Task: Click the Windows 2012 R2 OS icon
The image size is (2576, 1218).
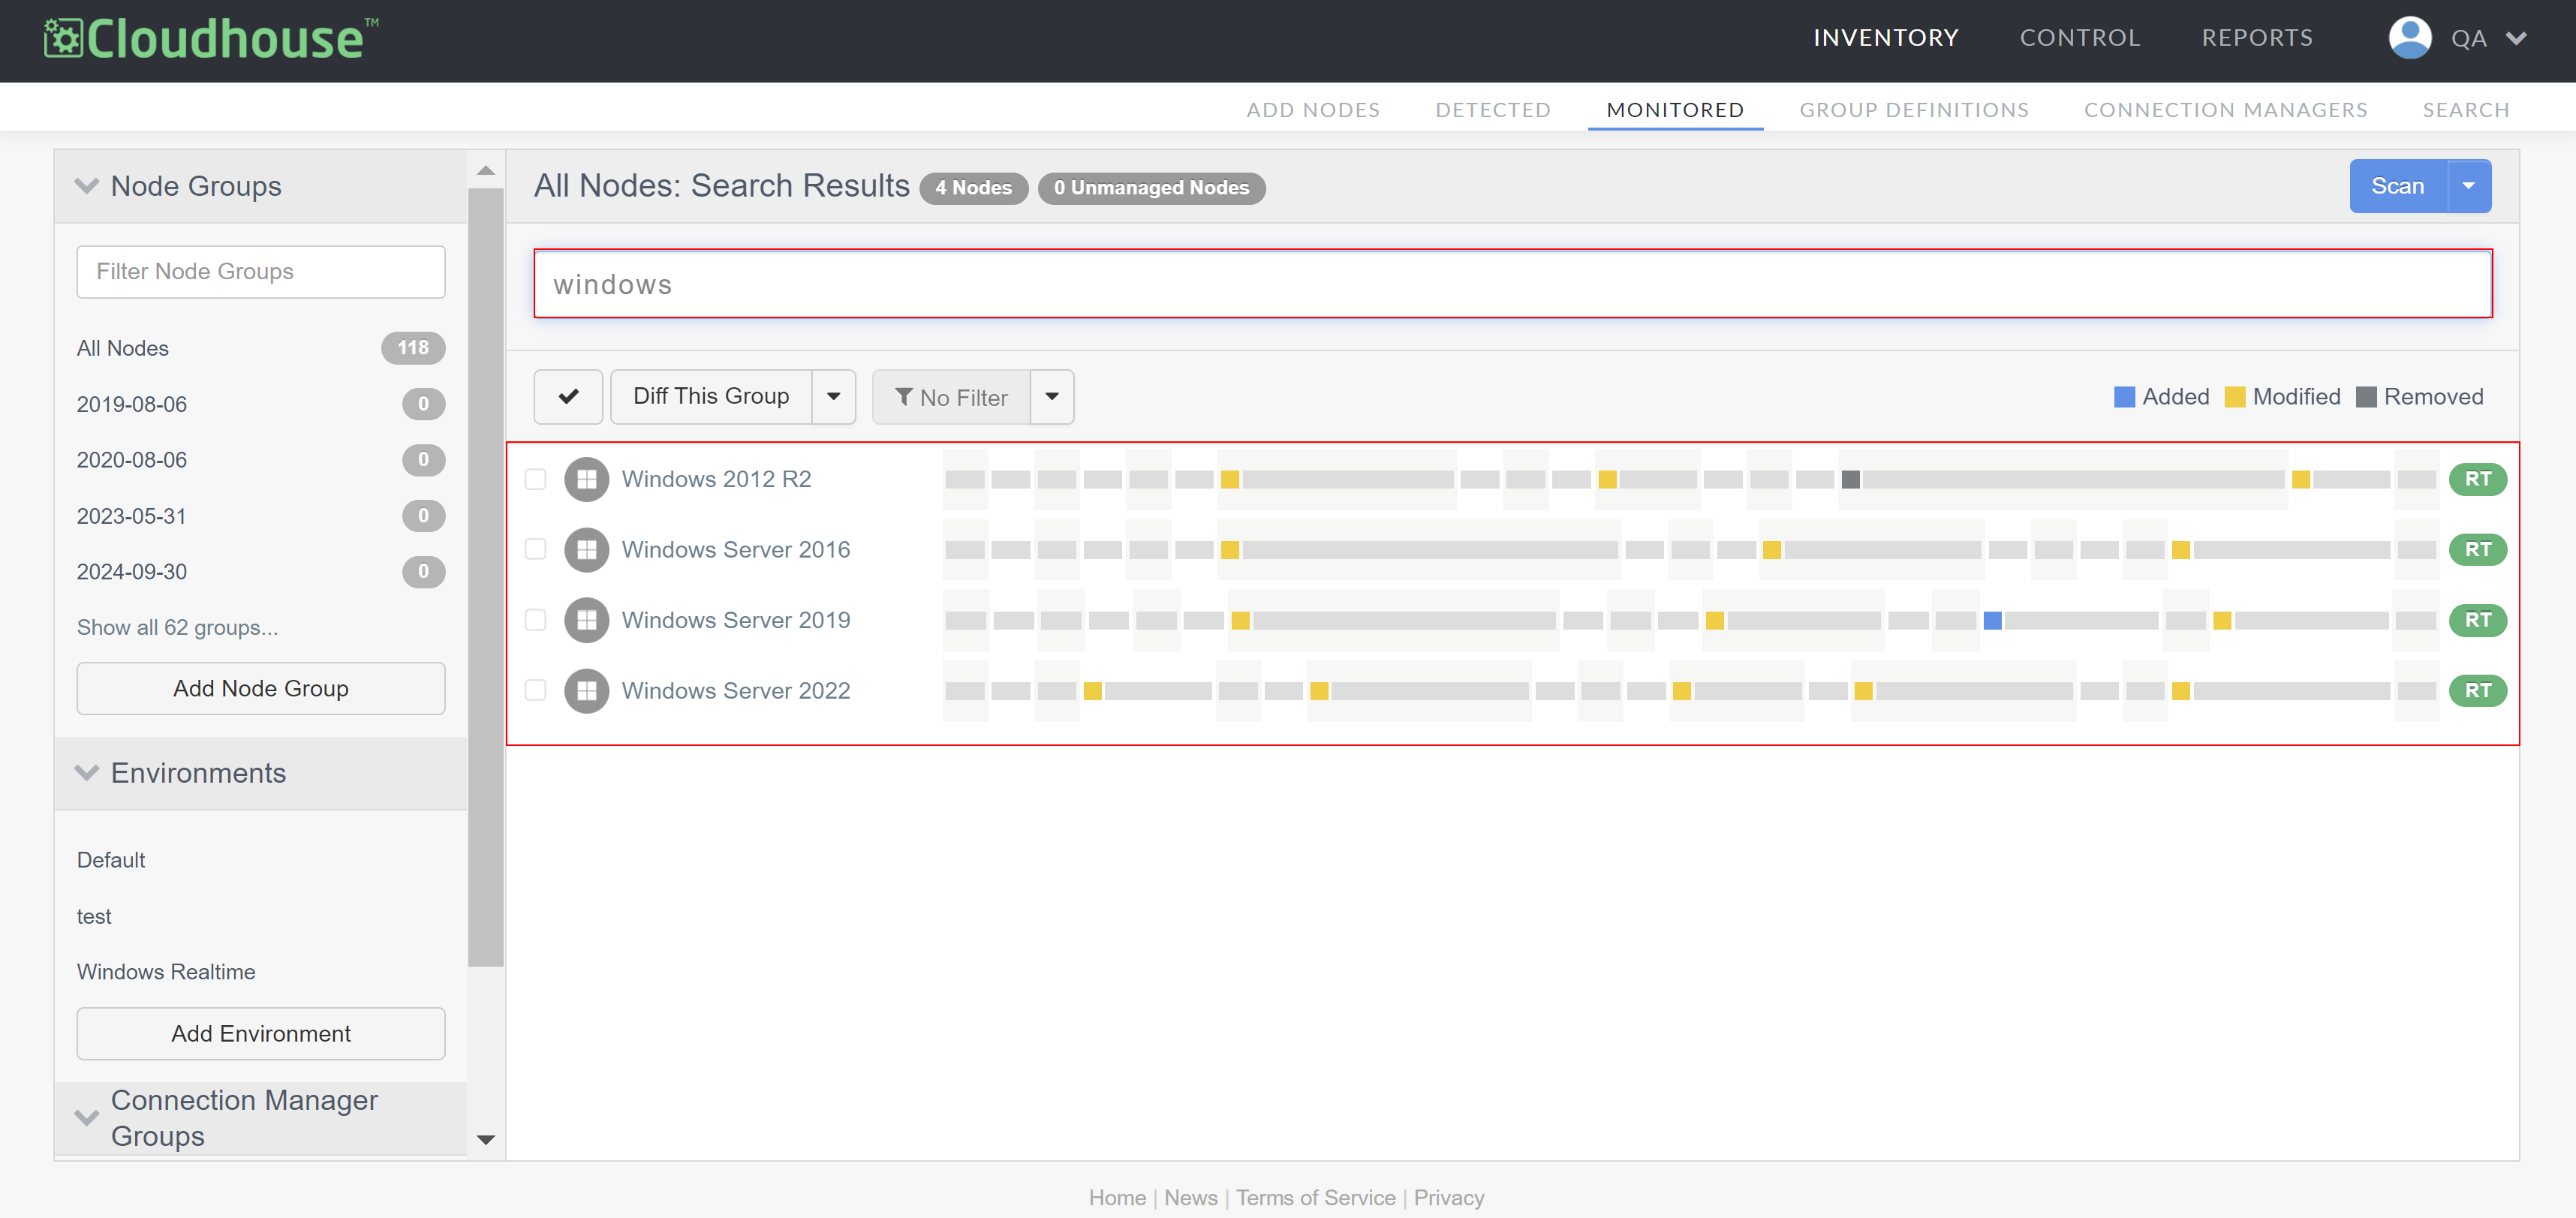Action: (x=586, y=479)
